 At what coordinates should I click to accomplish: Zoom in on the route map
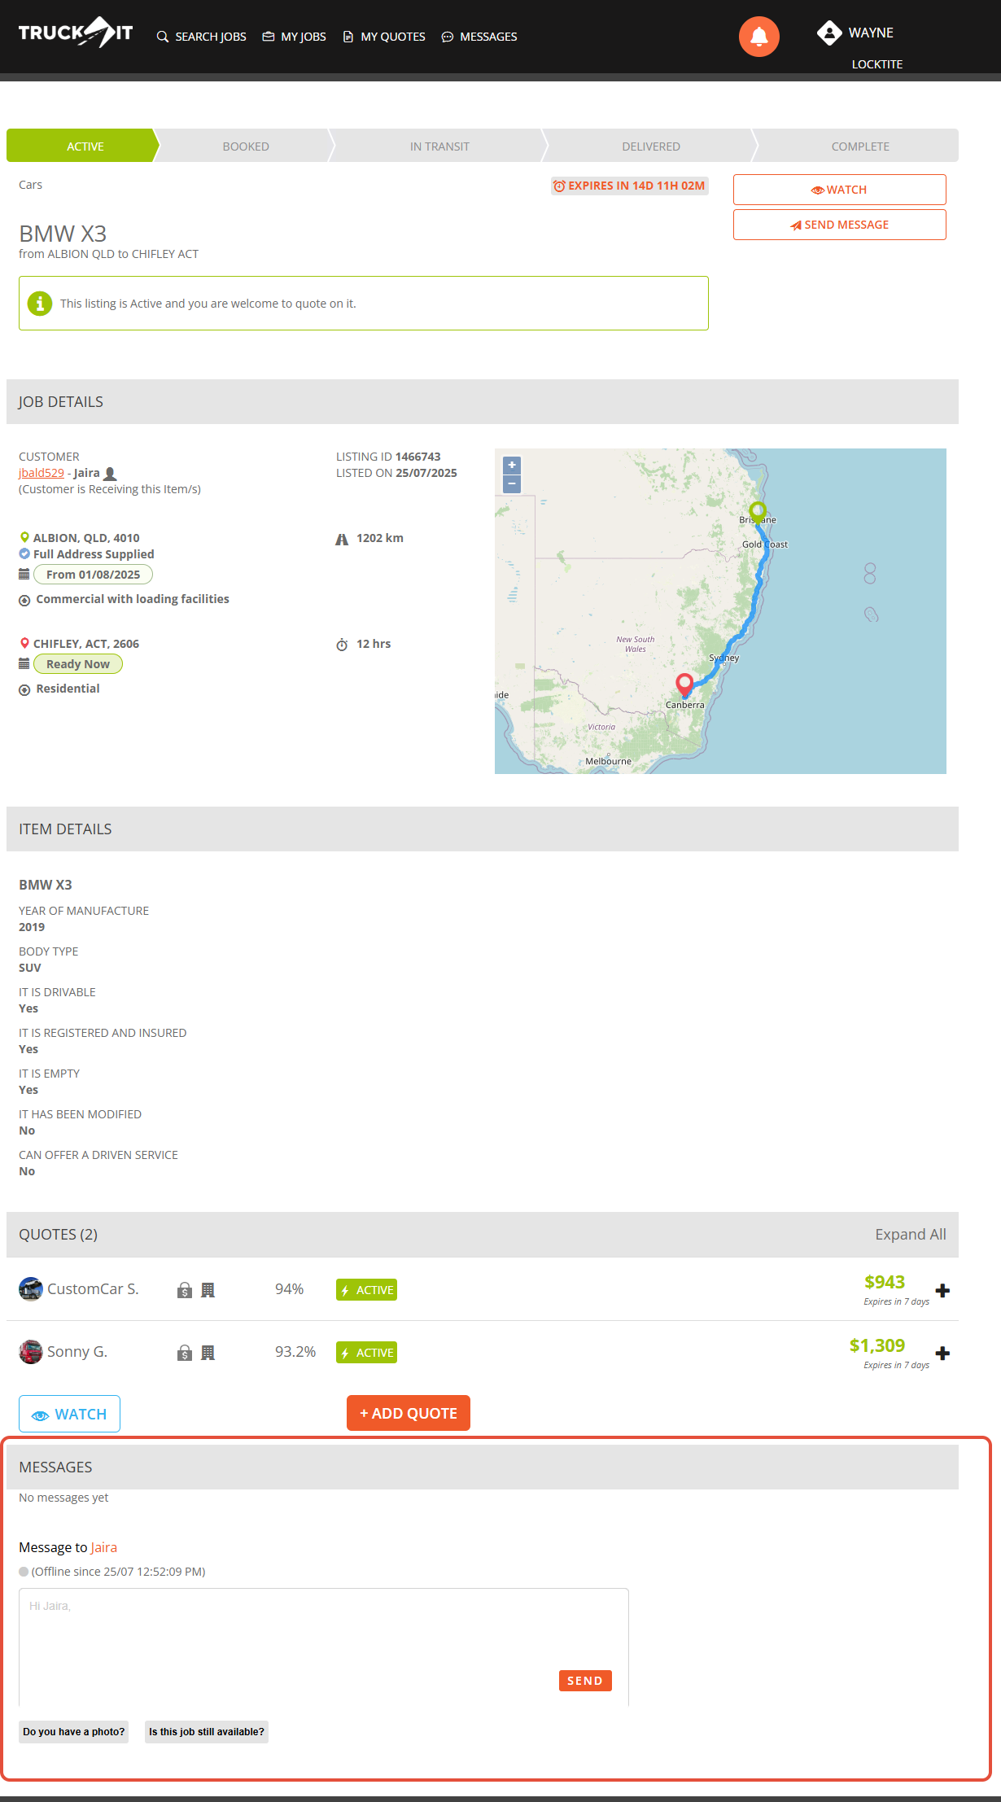click(512, 465)
